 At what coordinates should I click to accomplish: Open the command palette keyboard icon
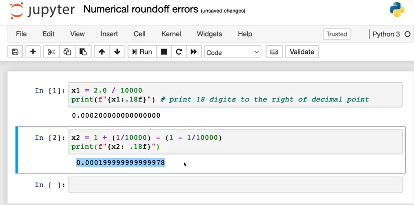tap(274, 52)
